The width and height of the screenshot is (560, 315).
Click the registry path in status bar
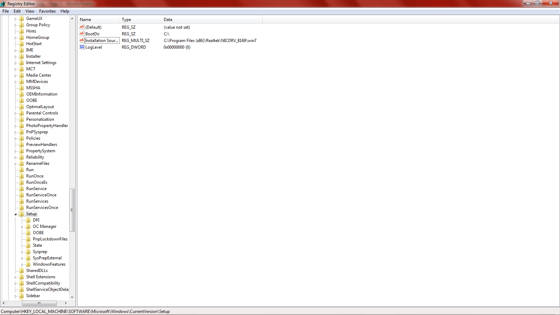coord(85,311)
